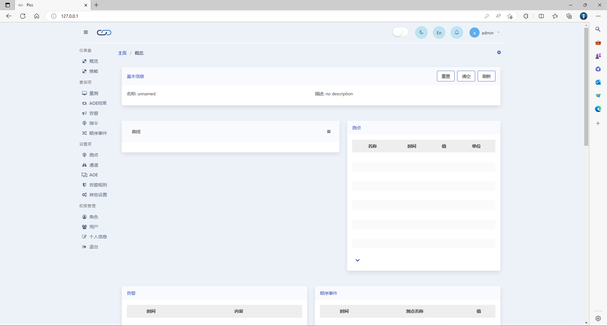Open AOE结果 in the sidebar
The height and width of the screenshot is (326, 607).
tap(98, 103)
